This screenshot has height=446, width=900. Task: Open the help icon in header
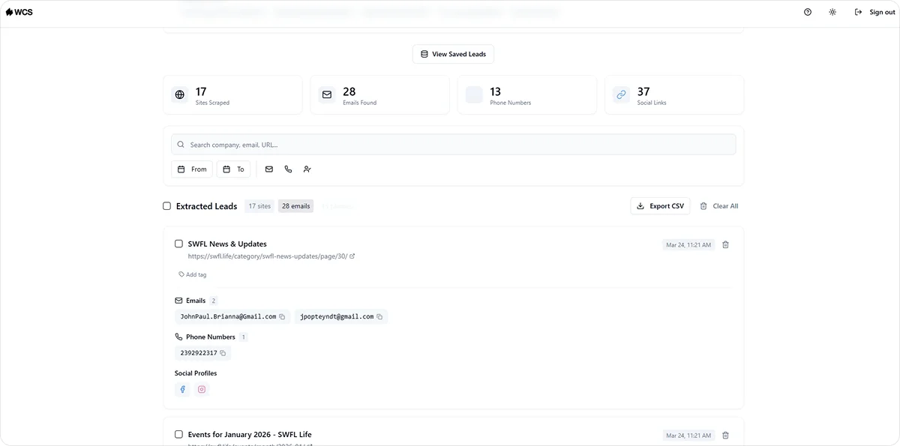[x=808, y=12]
